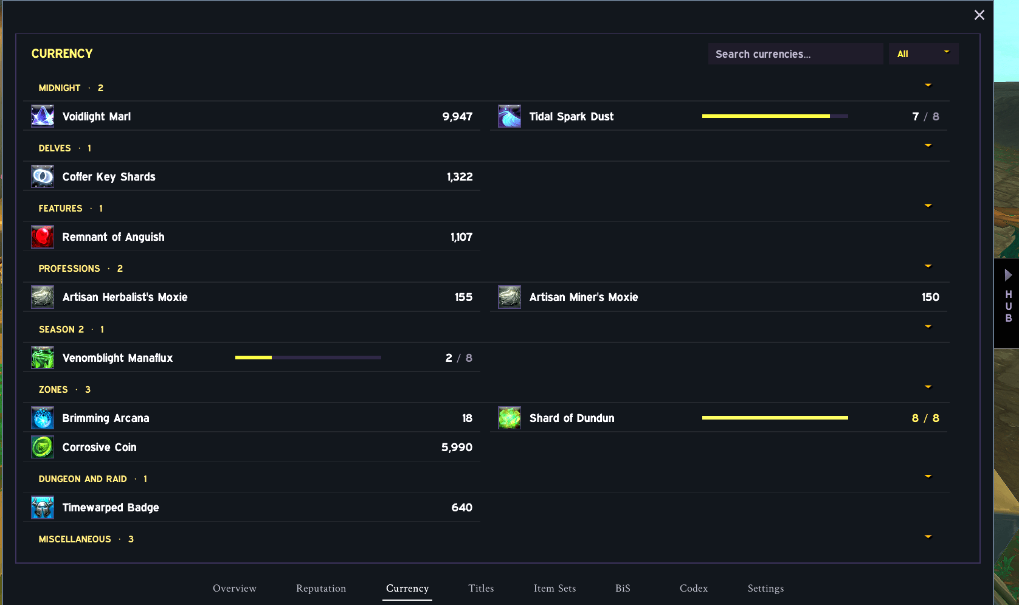Click the Brimming Arcana icon

pos(43,418)
